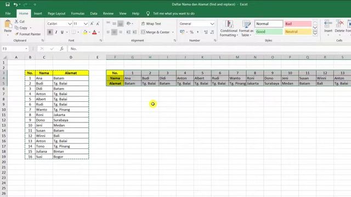The image size is (351, 197).
Task: Click the Copy command
Action: (x=21, y=28)
